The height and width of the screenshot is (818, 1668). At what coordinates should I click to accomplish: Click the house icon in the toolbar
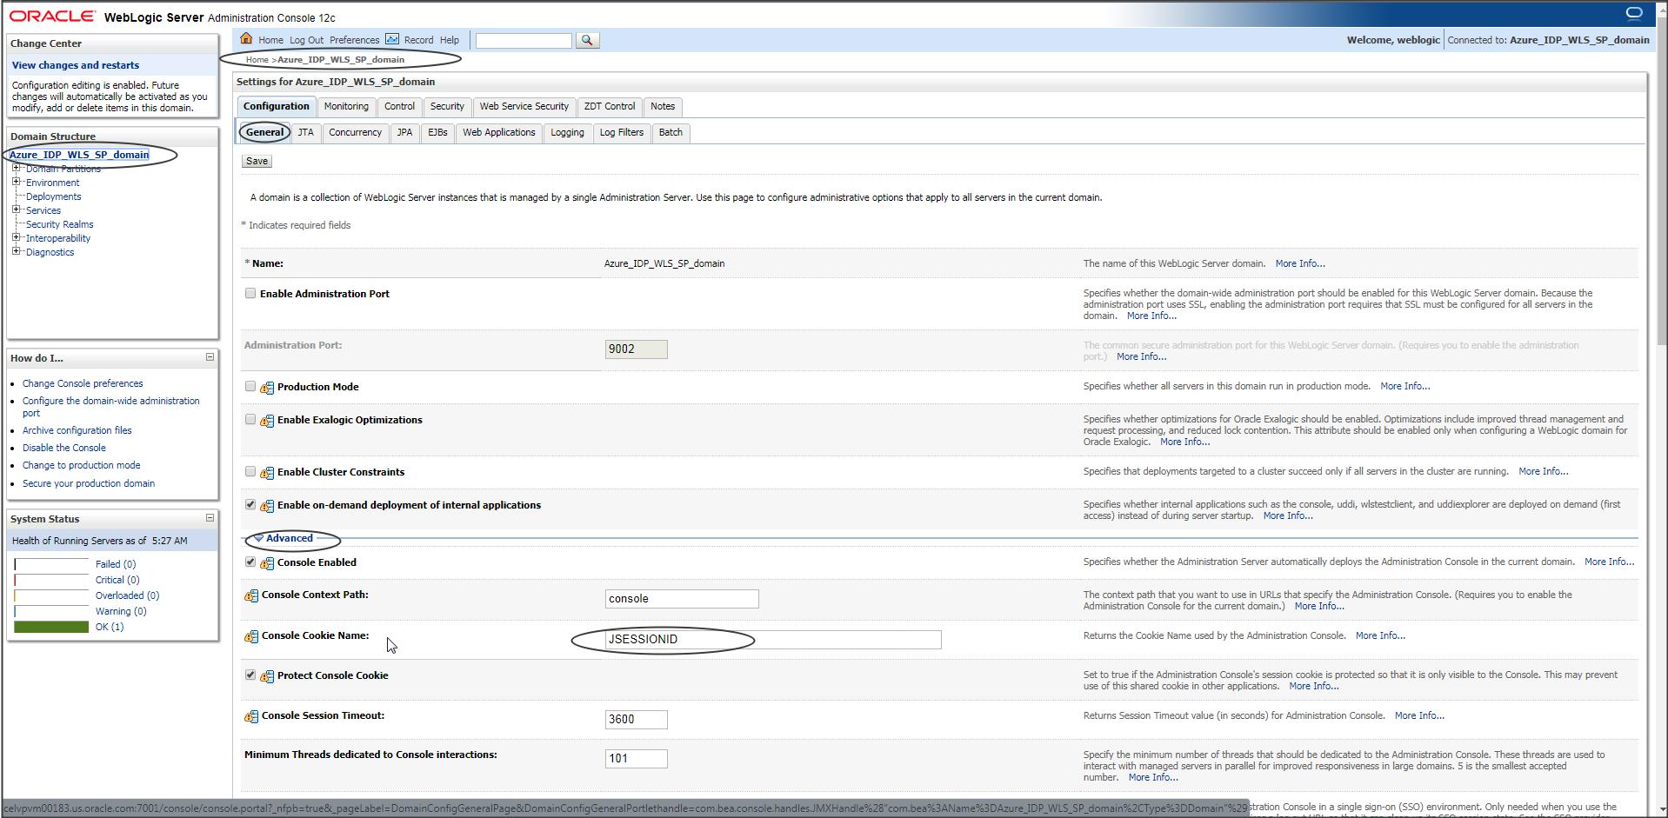coord(246,39)
